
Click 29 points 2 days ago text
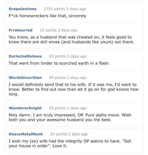click(68, 108)
